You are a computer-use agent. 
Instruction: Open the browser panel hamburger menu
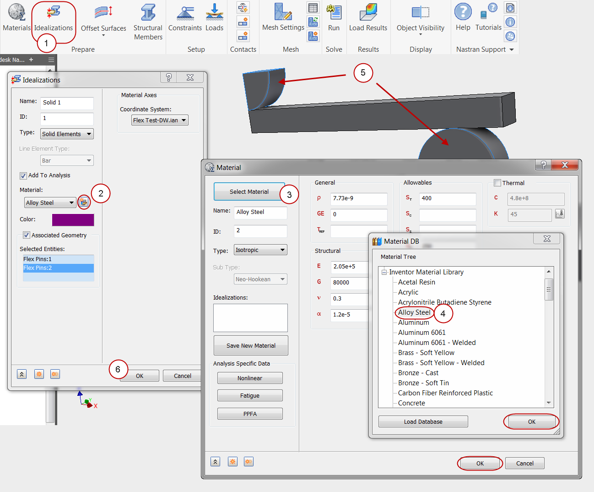[51, 60]
